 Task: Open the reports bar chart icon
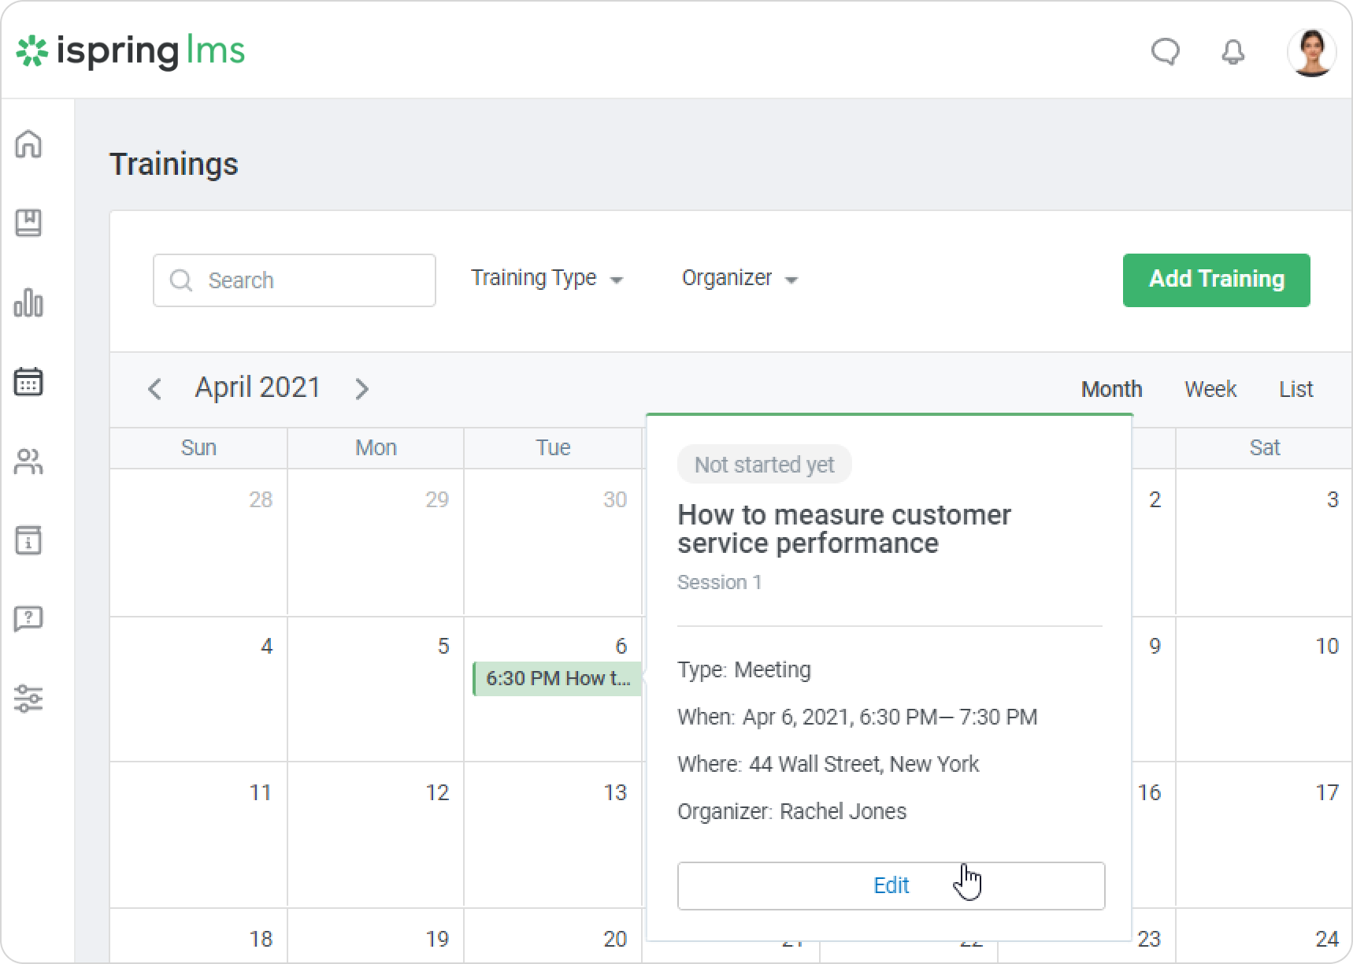(28, 302)
